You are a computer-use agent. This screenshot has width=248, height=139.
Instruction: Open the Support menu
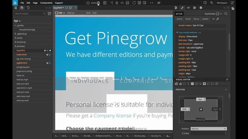coord(59,3)
